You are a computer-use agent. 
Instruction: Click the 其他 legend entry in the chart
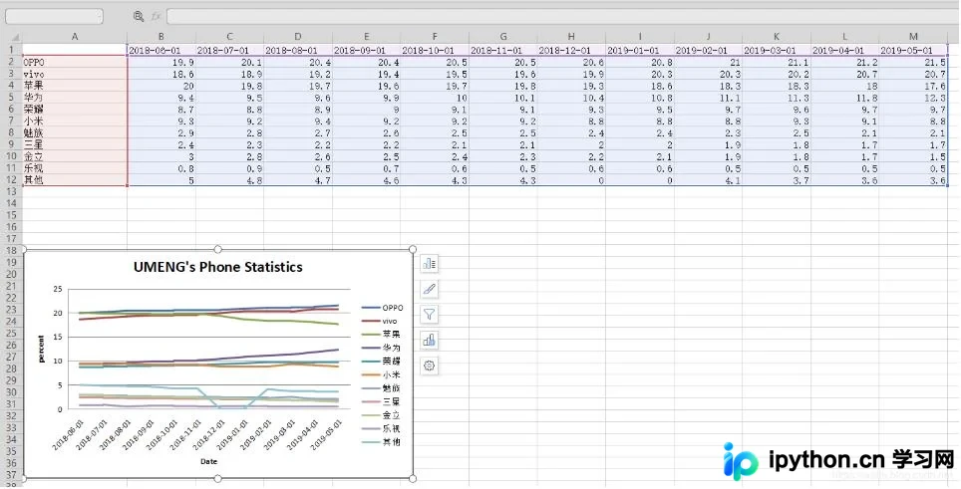point(381,442)
